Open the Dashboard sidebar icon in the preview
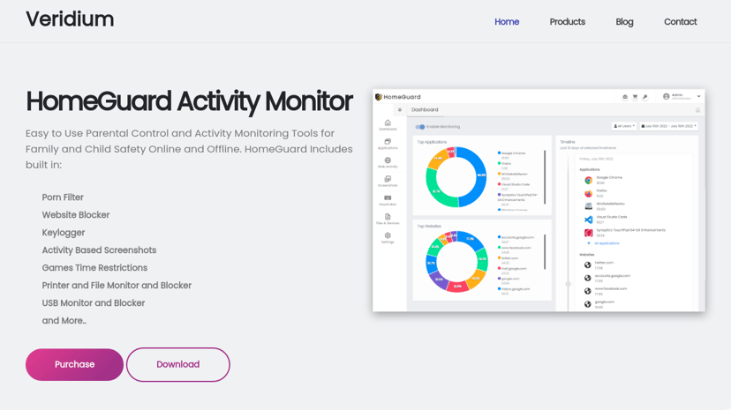The width and height of the screenshot is (731, 410). (388, 123)
